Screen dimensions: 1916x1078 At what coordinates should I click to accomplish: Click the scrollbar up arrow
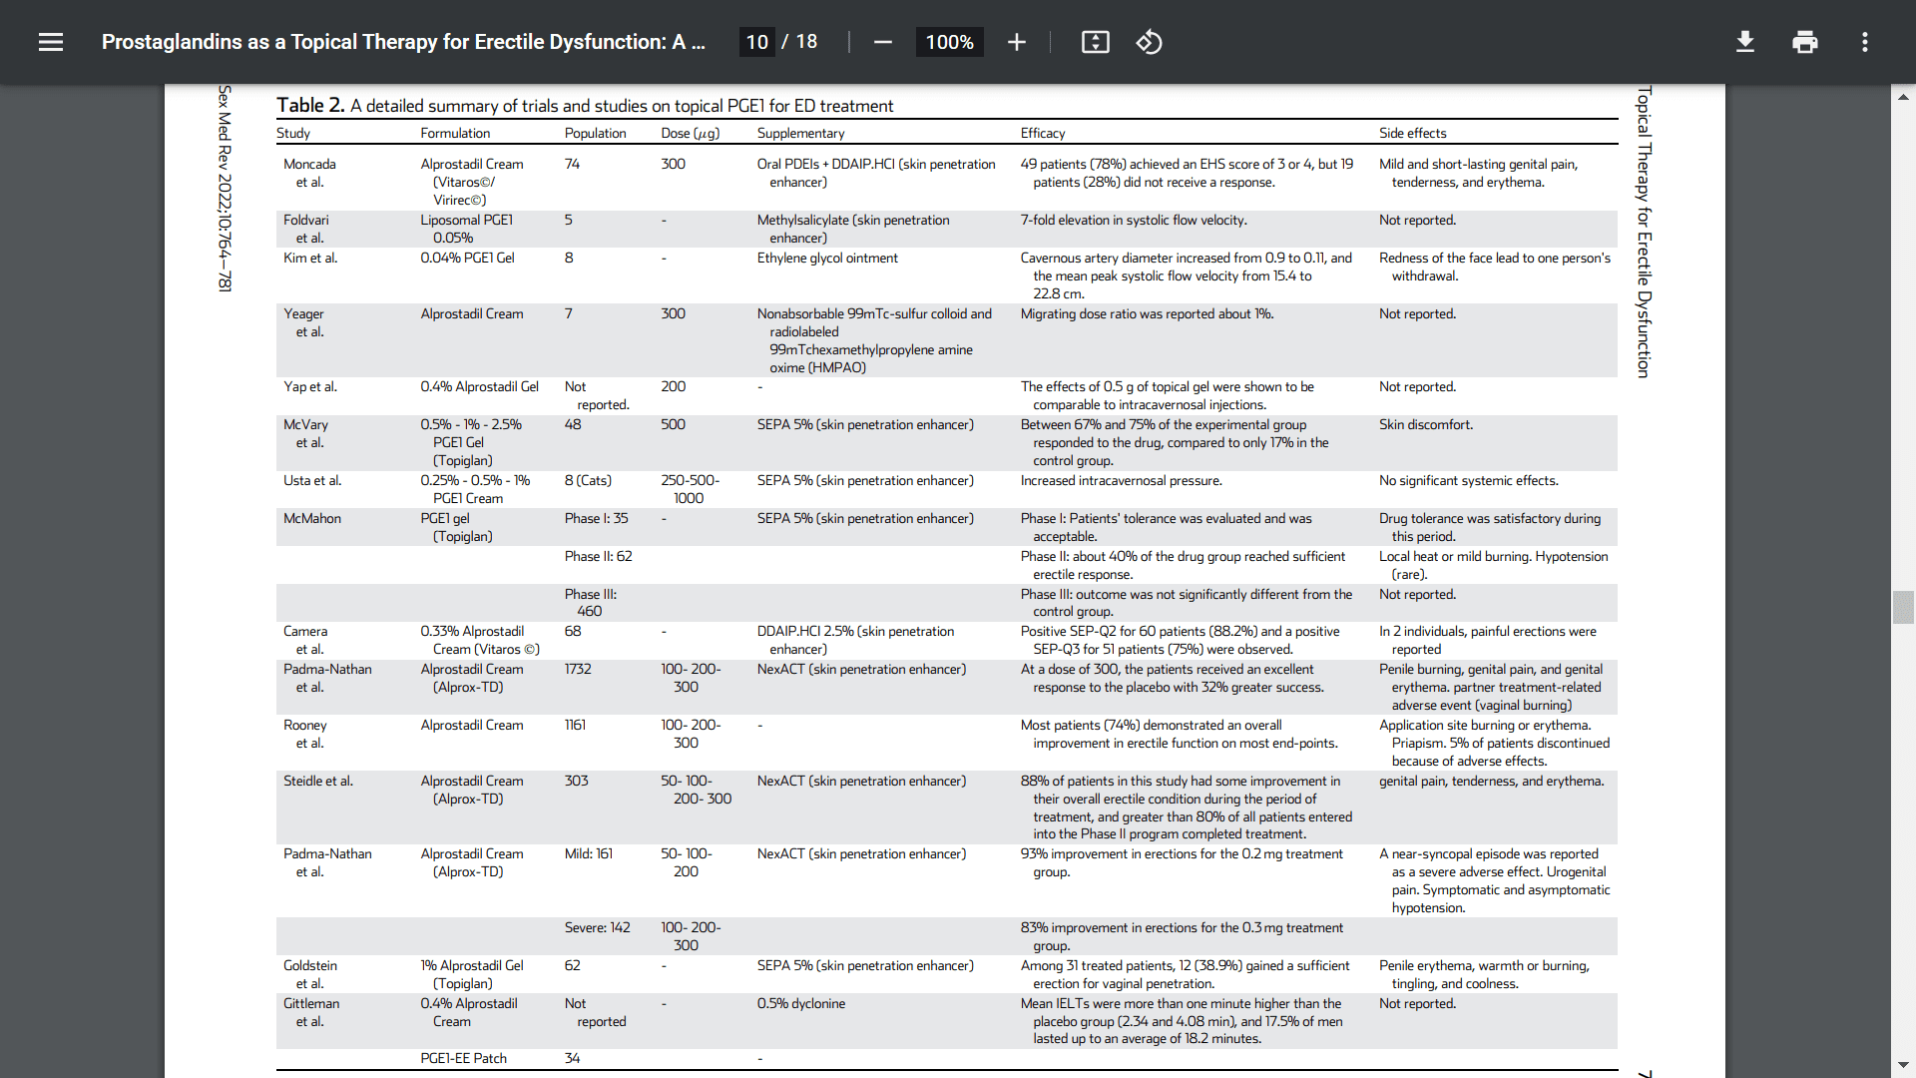1903,97
